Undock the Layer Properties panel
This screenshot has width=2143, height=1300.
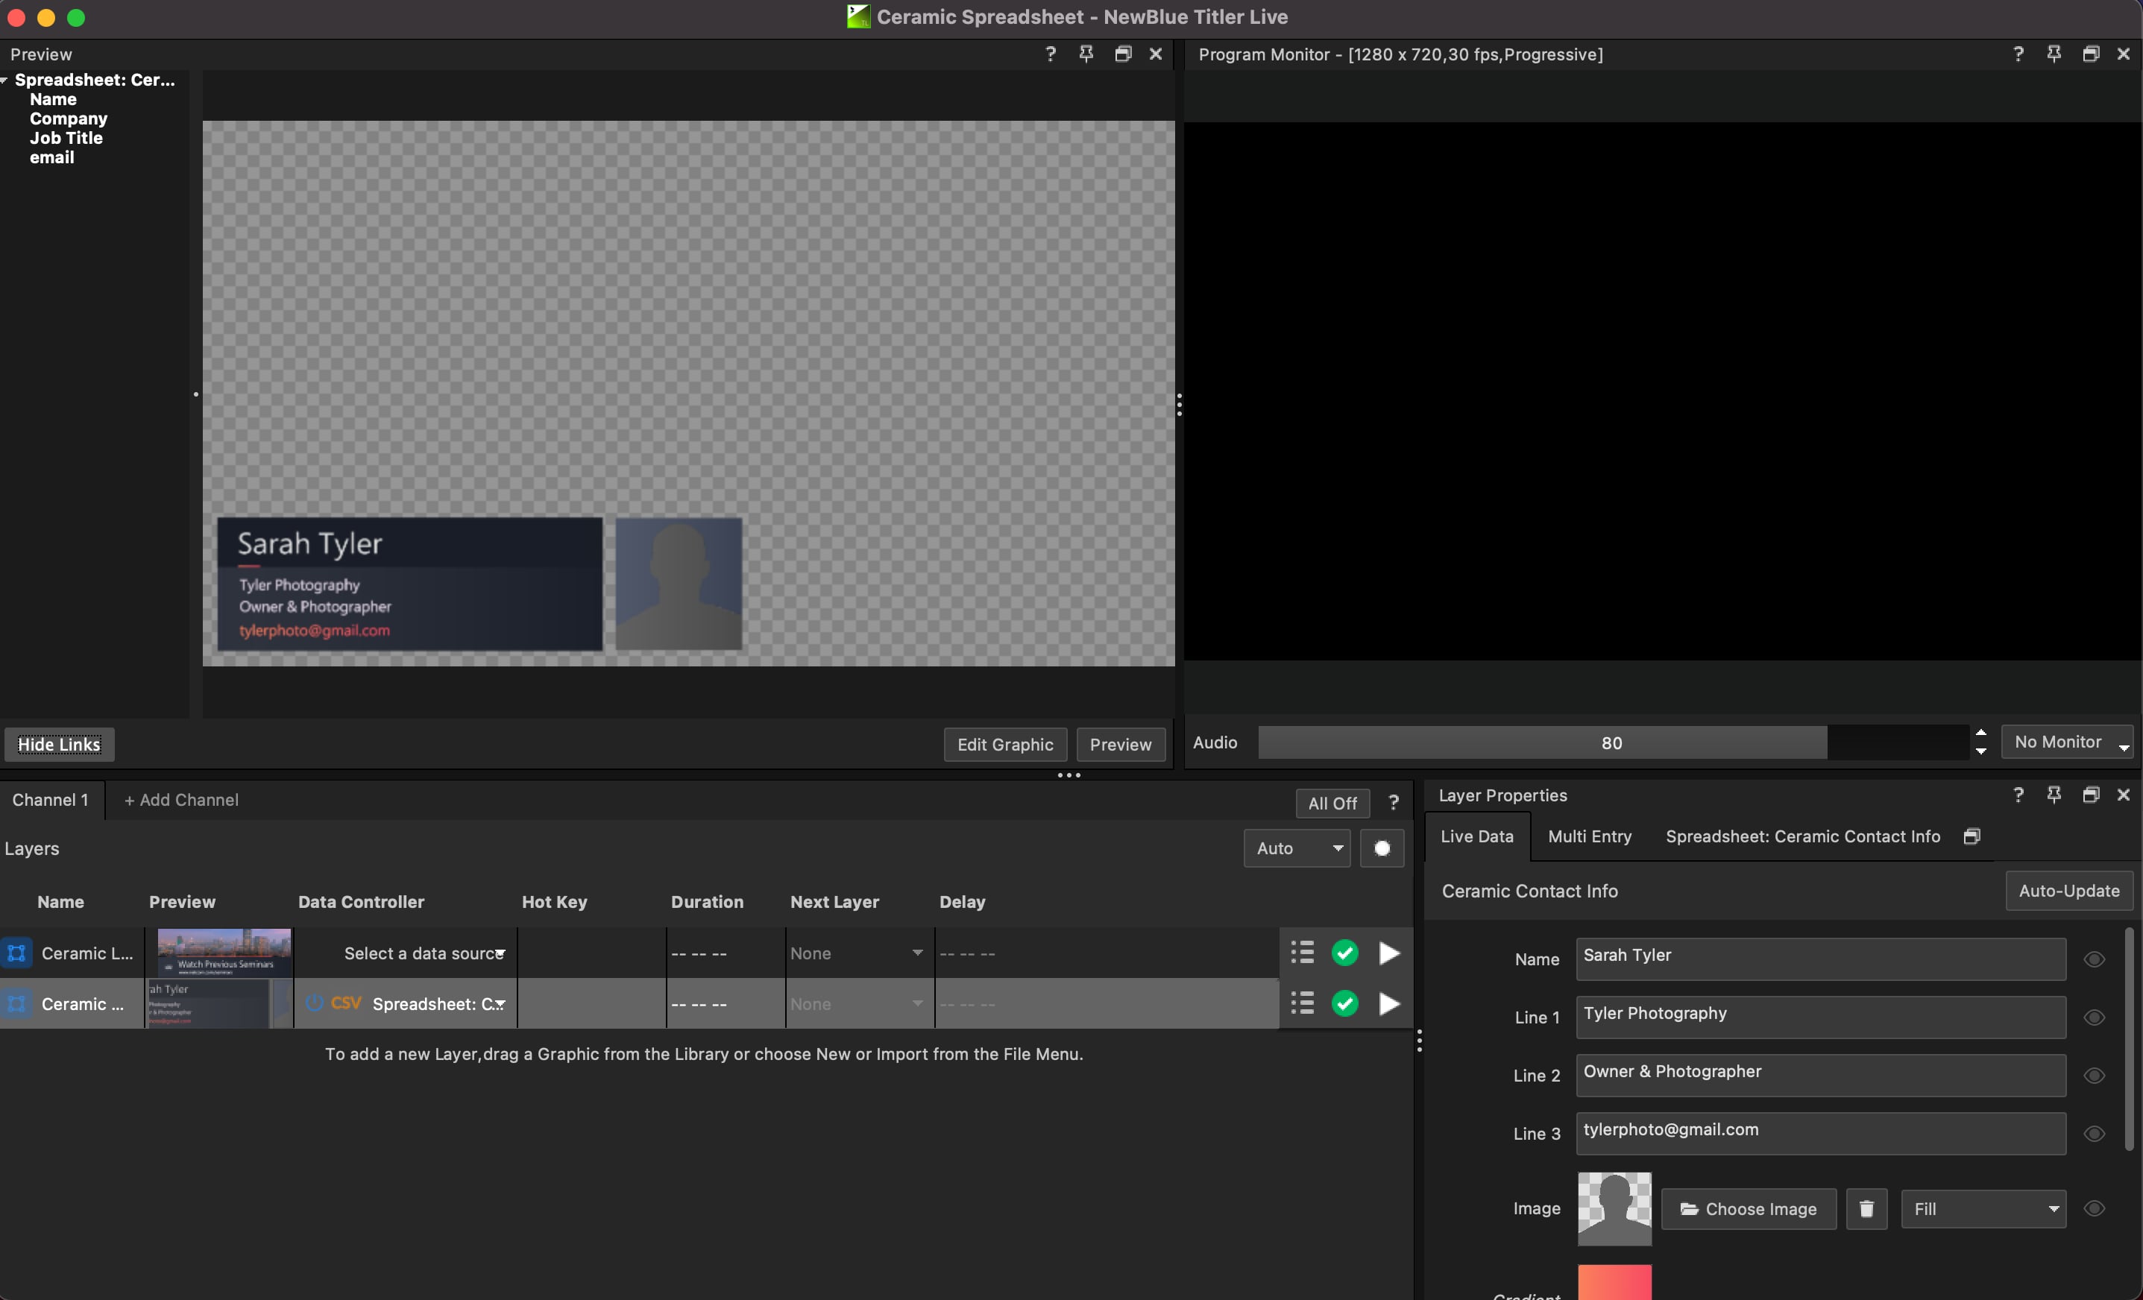[x=2091, y=795]
